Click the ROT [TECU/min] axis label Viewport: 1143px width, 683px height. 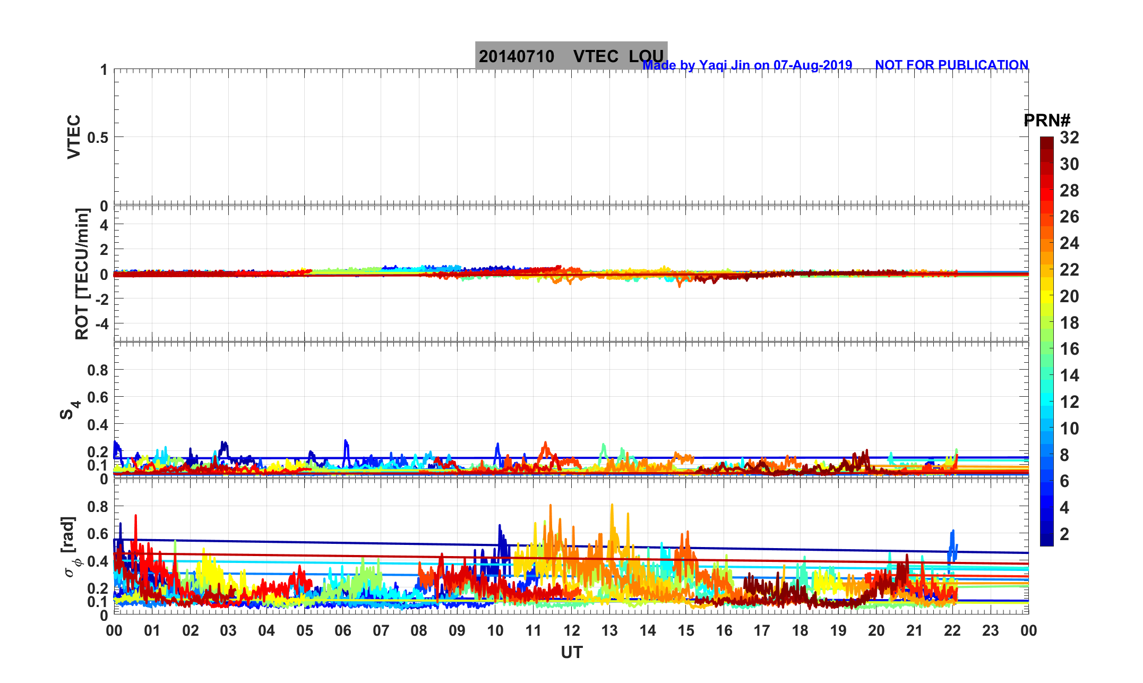coord(82,274)
